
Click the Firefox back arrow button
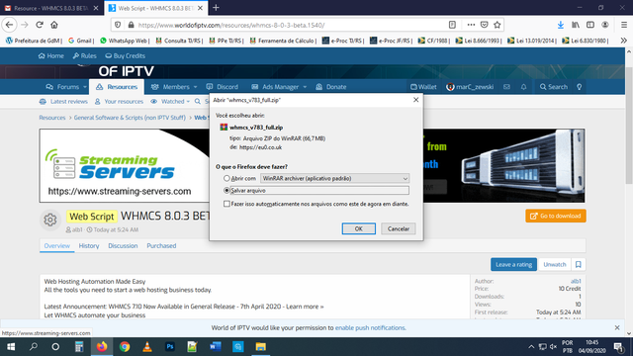point(9,25)
